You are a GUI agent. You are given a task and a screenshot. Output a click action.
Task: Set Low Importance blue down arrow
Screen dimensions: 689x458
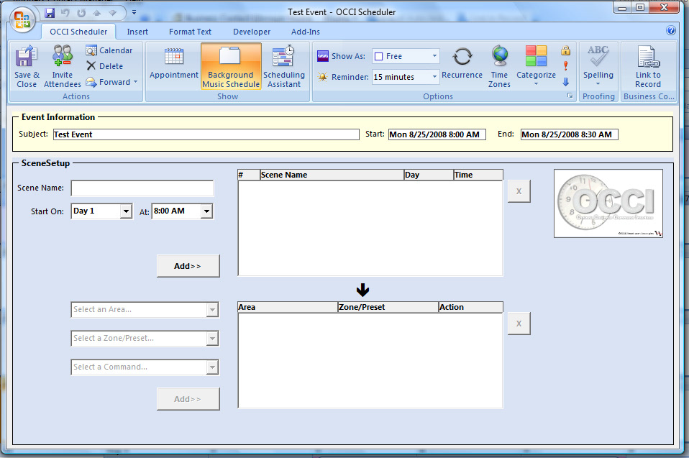pos(565,82)
